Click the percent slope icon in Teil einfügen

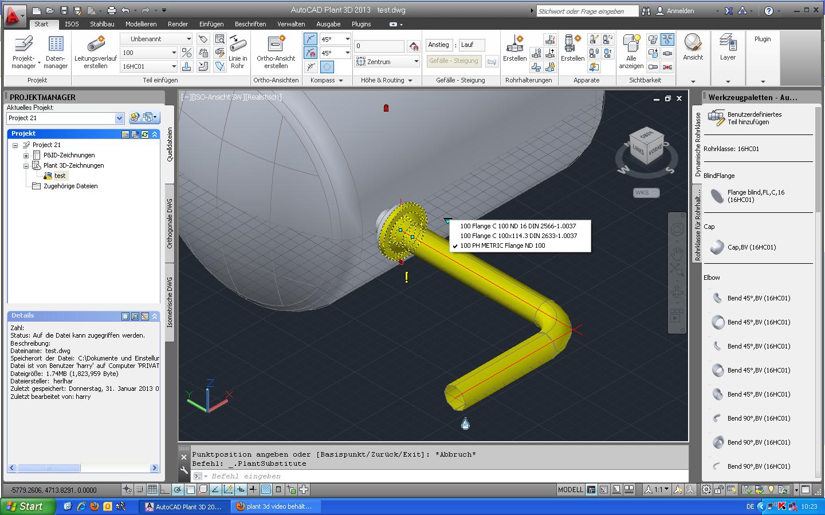click(x=186, y=53)
